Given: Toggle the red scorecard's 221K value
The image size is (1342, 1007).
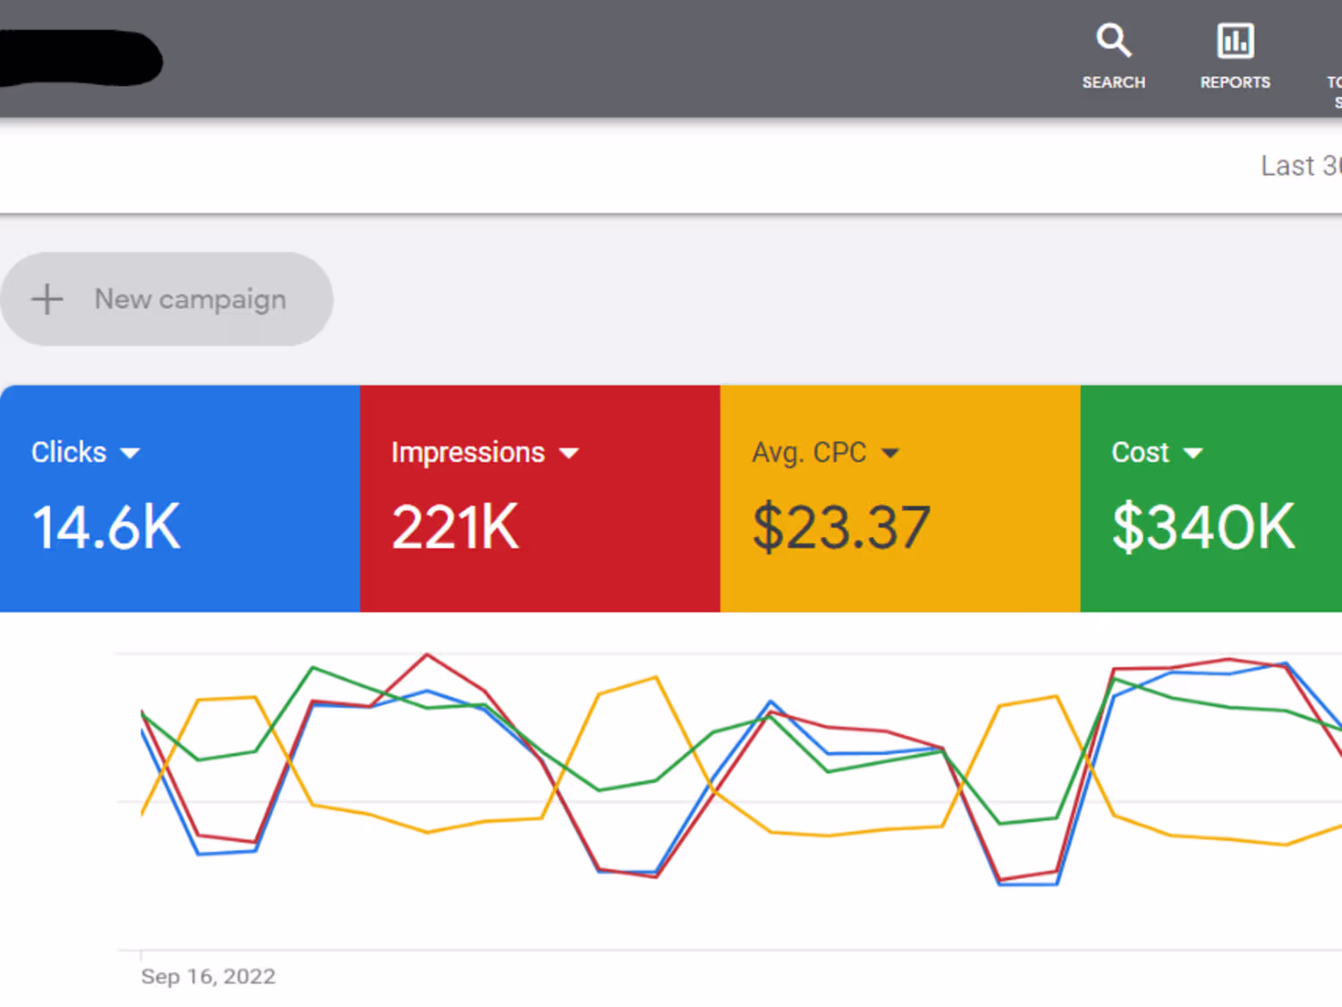Looking at the screenshot, I should (x=455, y=527).
